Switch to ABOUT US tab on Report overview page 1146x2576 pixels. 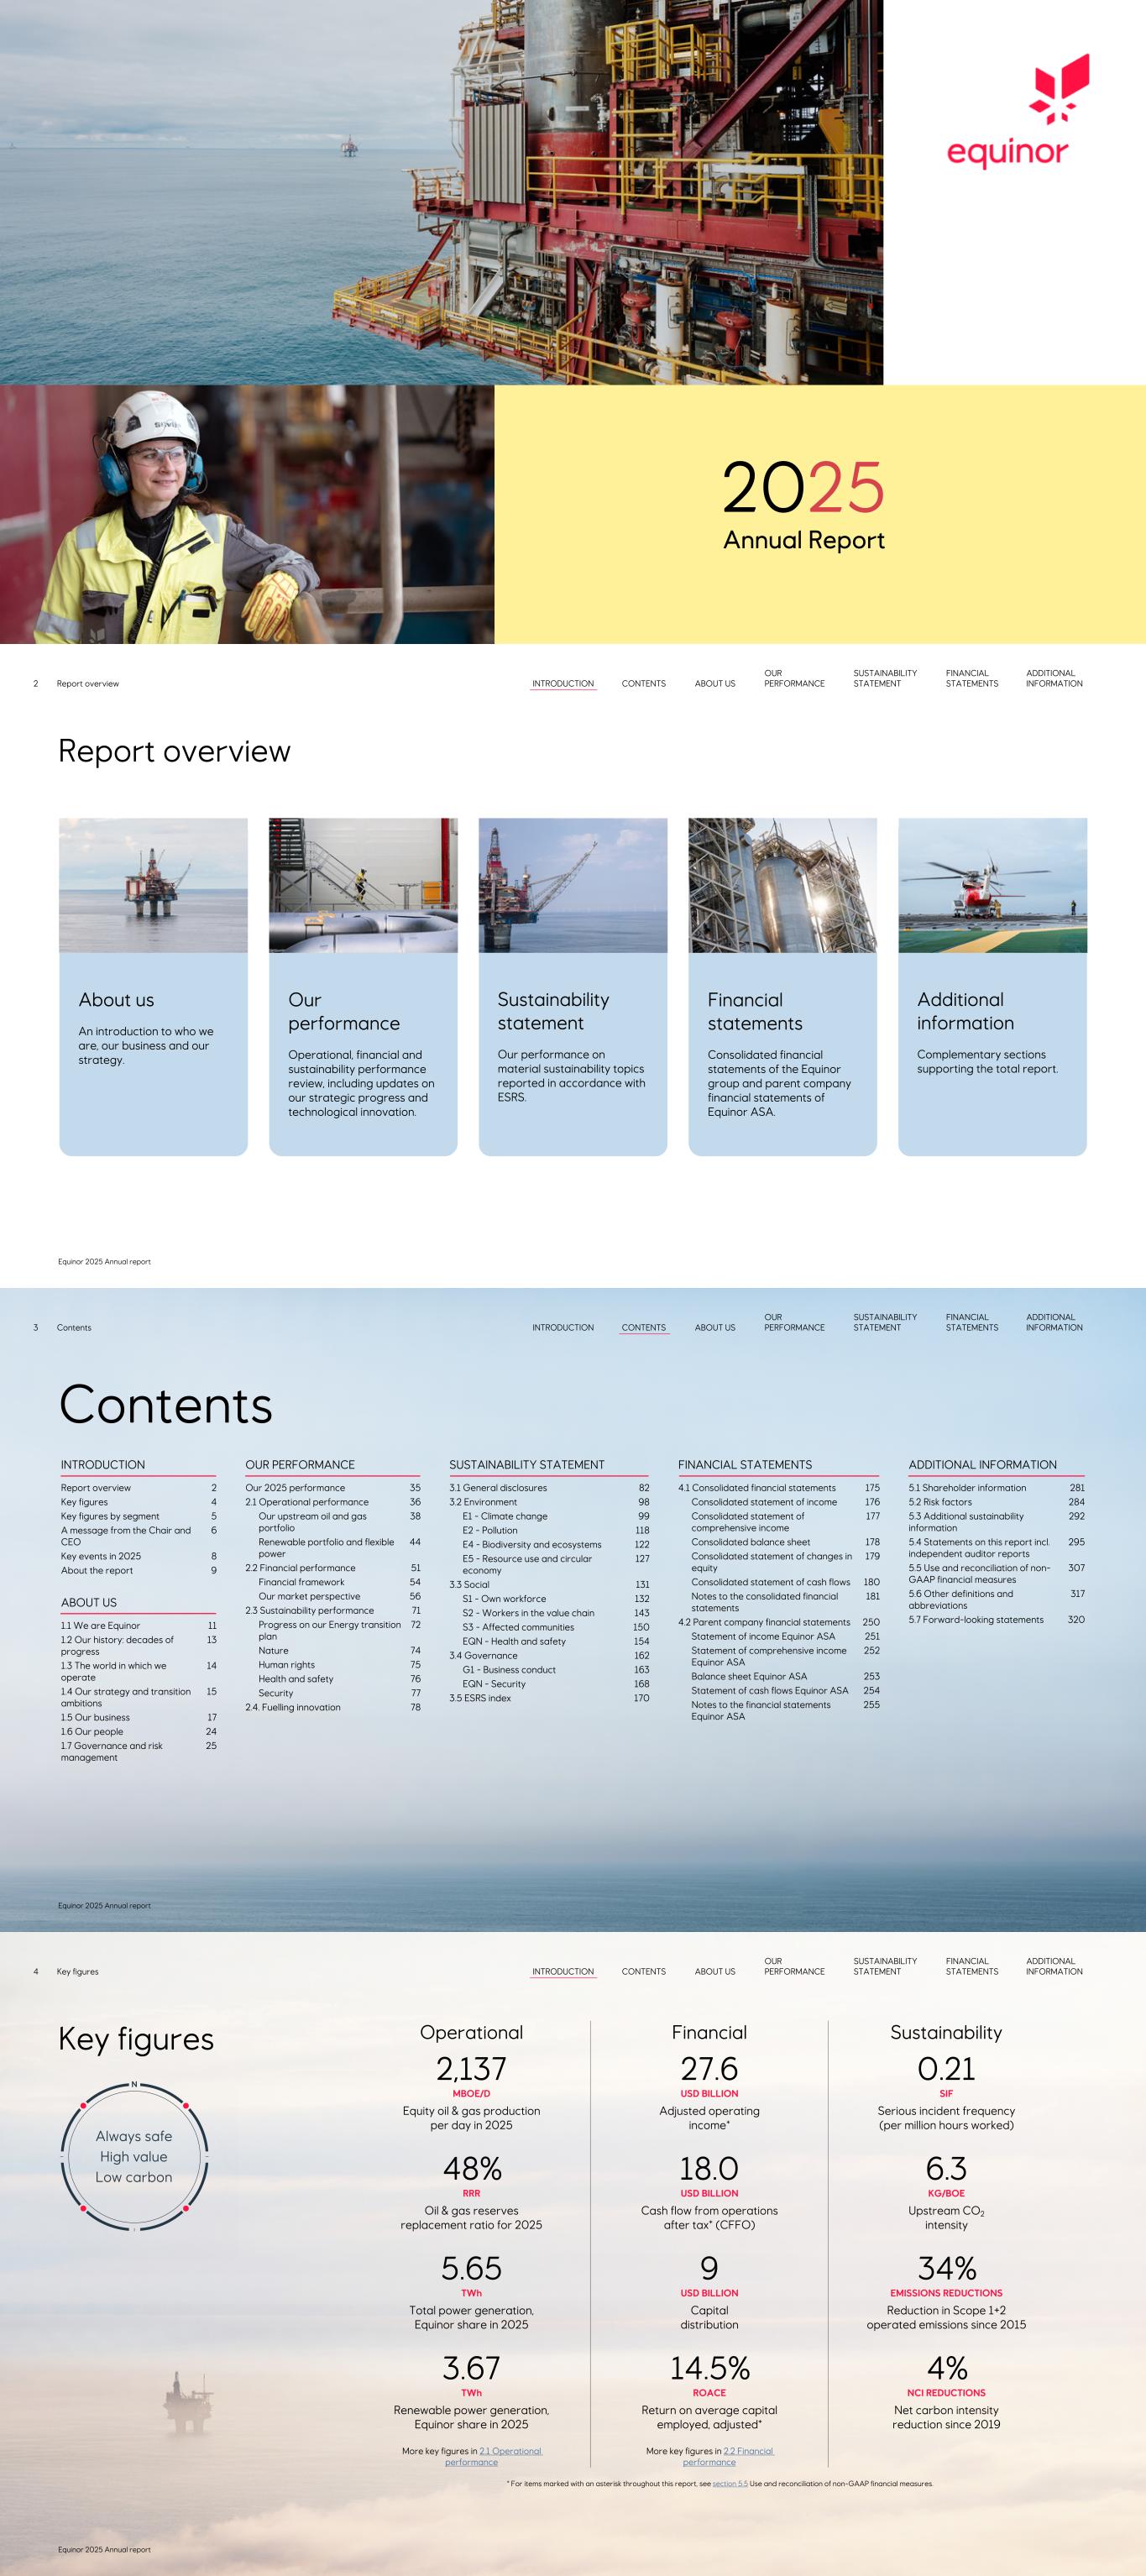(x=714, y=684)
